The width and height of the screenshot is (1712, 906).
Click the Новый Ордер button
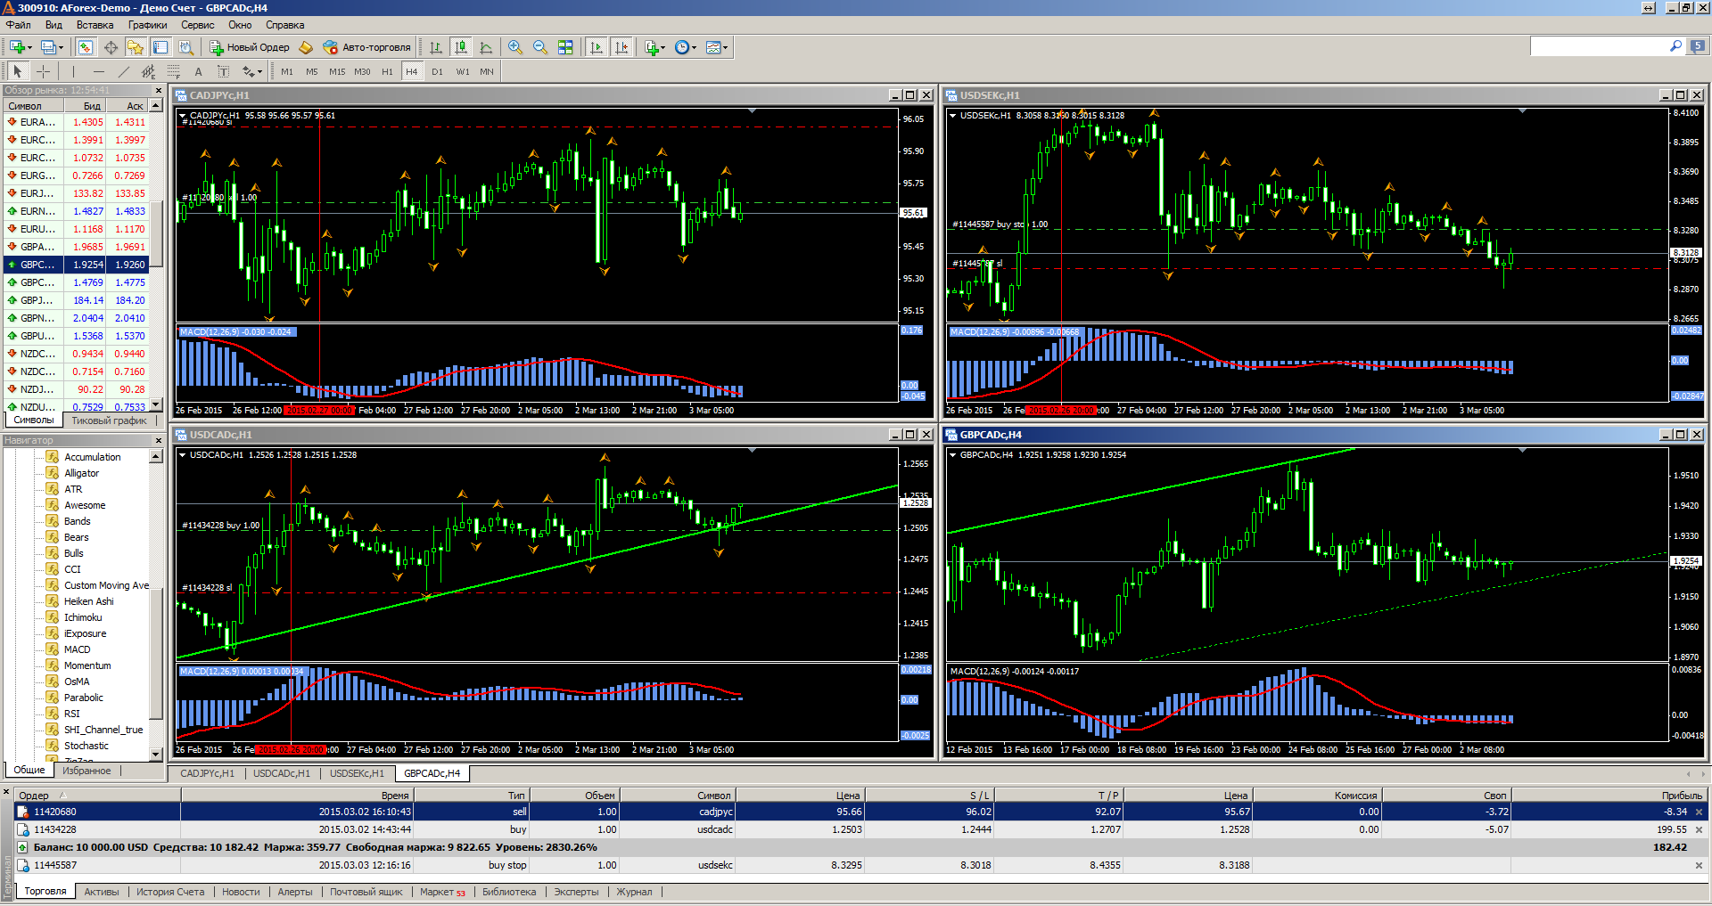point(250,47)
